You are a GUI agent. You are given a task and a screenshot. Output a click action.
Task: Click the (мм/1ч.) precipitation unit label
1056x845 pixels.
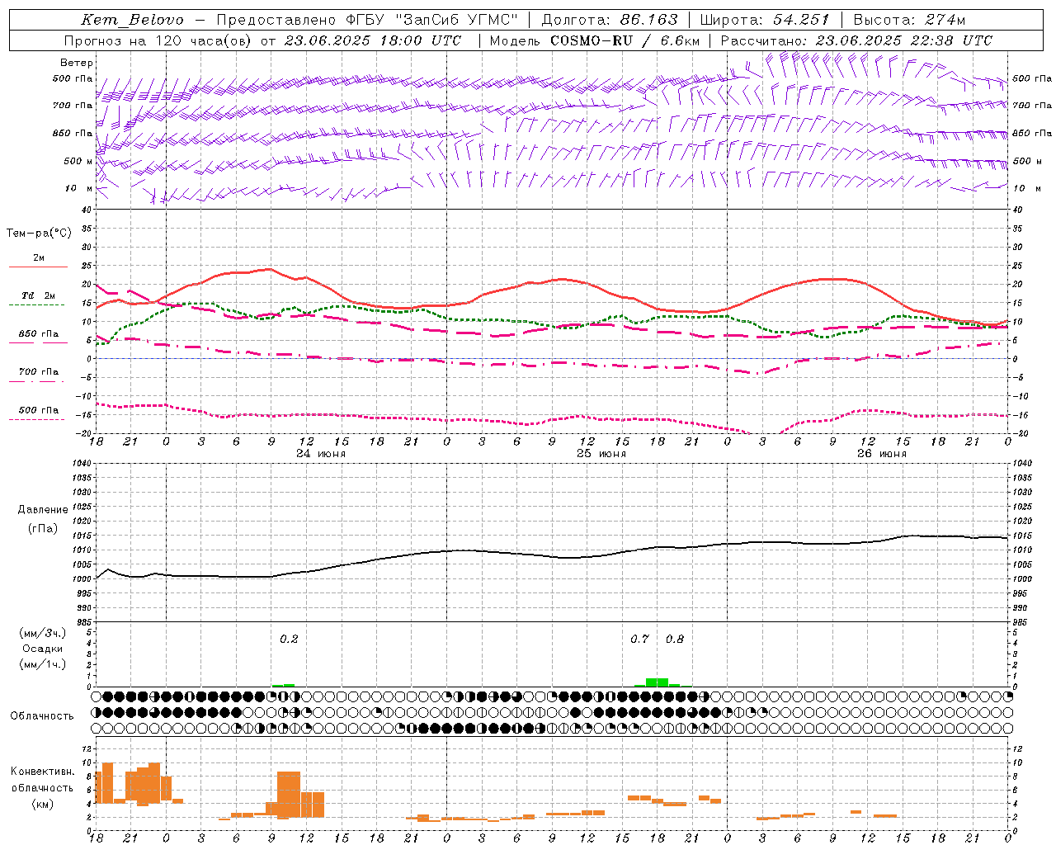point(43,664)
